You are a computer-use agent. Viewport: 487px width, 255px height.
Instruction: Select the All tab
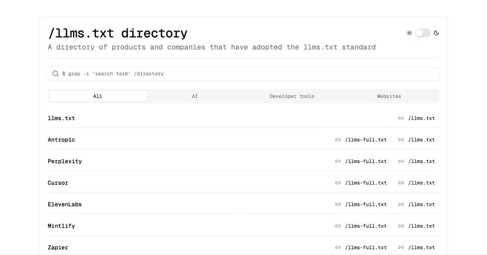[x=97, y=96]
